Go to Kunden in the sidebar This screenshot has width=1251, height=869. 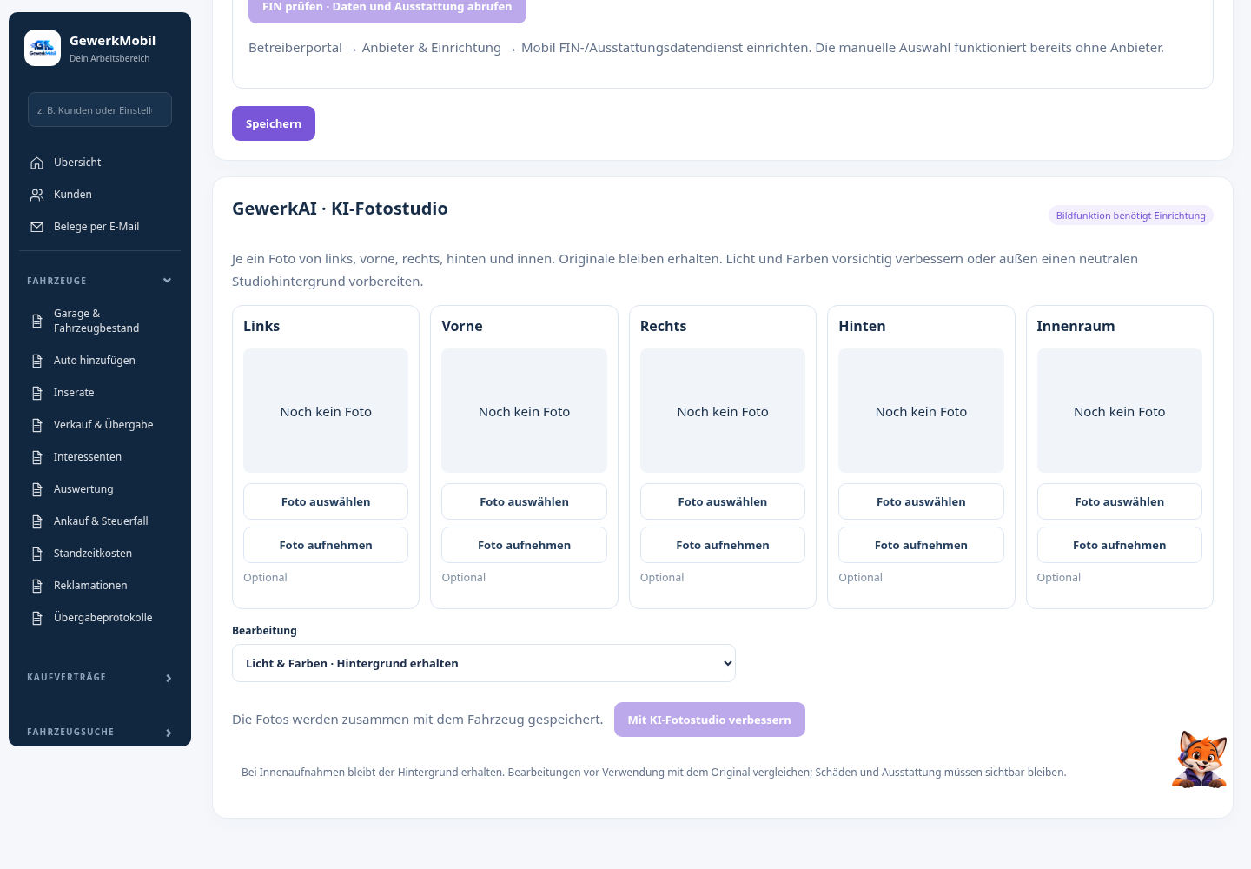tap(100, 195)
